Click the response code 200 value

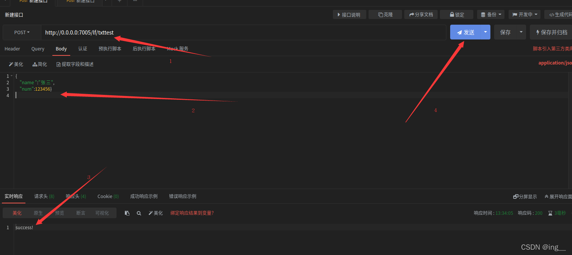[x=539, y=213]
